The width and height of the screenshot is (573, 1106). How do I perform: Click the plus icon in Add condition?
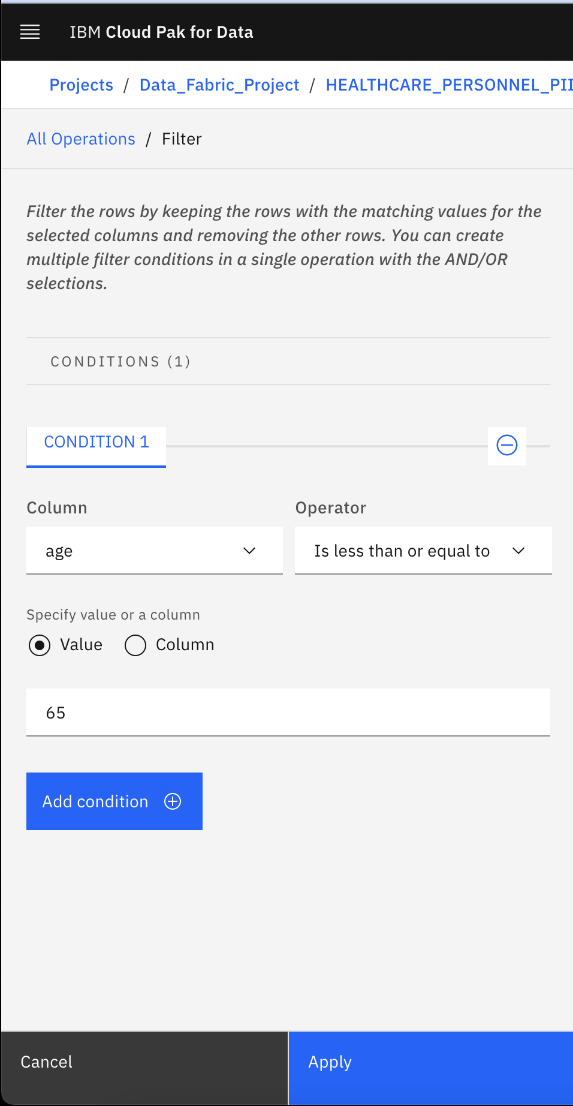173,801
